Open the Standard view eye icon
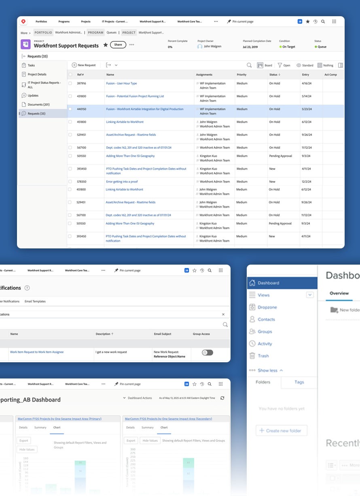 [299, 65]
